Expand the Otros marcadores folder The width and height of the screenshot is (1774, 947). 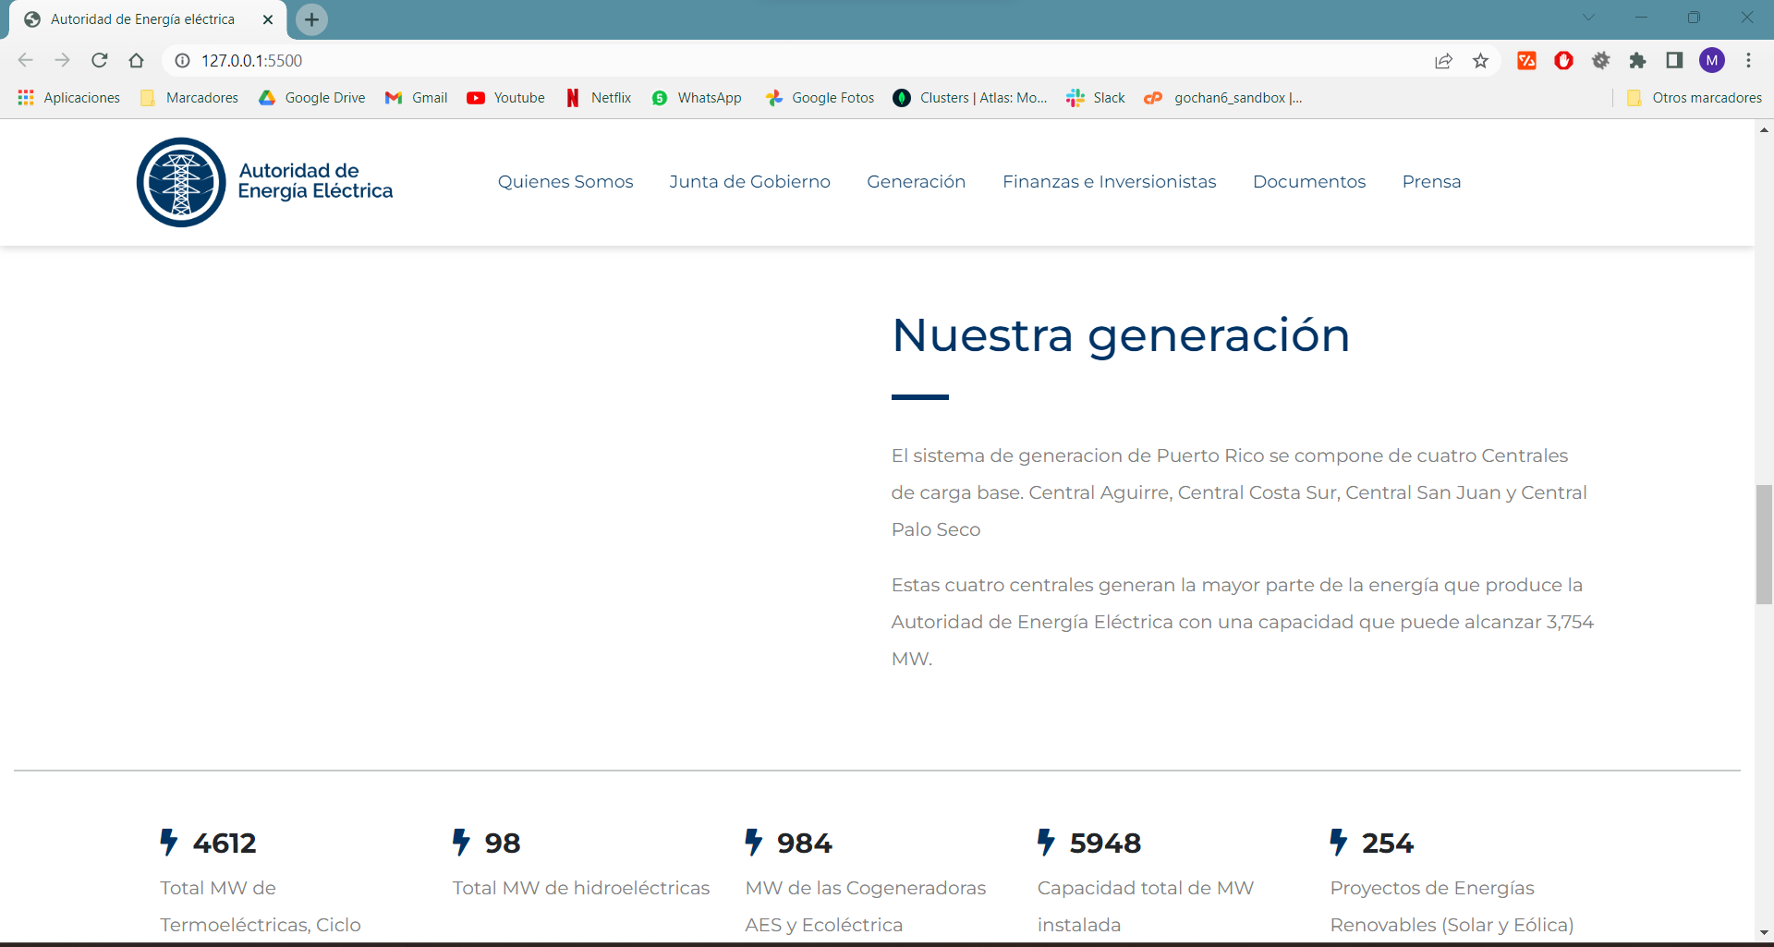[x=1695, y=98]
